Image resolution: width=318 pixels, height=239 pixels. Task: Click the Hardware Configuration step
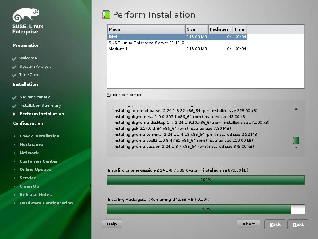46,203
